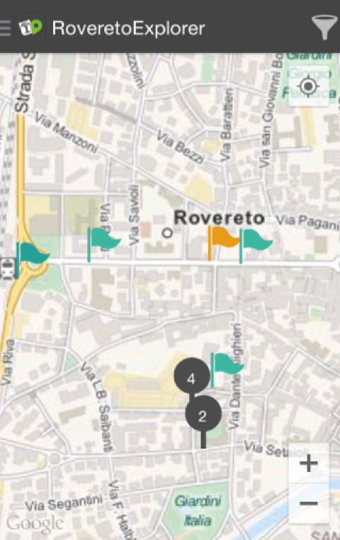Select the dark teal flag near the roundabout

coord(33,259)
